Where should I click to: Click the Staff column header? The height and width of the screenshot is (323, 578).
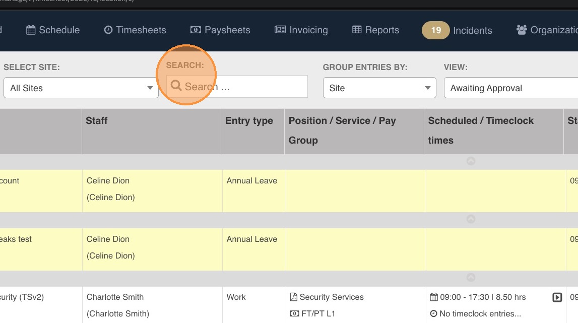pyautogui.click(x=97, y=121)
